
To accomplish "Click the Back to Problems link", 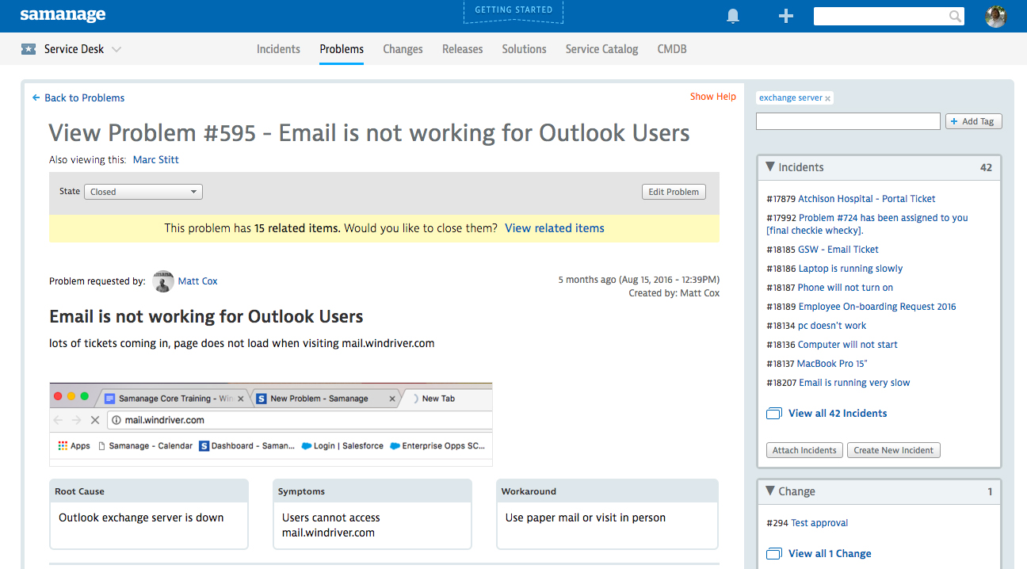I will point(84,98).
